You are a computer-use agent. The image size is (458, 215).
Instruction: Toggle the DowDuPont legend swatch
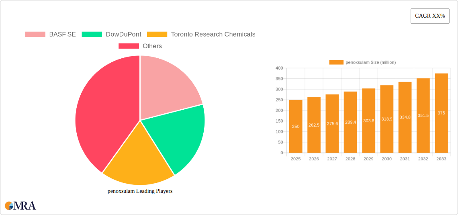coord(92,35)
